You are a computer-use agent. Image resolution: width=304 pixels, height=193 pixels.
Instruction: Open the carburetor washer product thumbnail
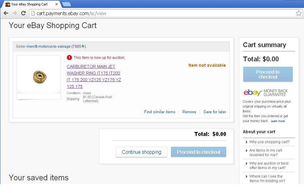[x=39, y=77]
